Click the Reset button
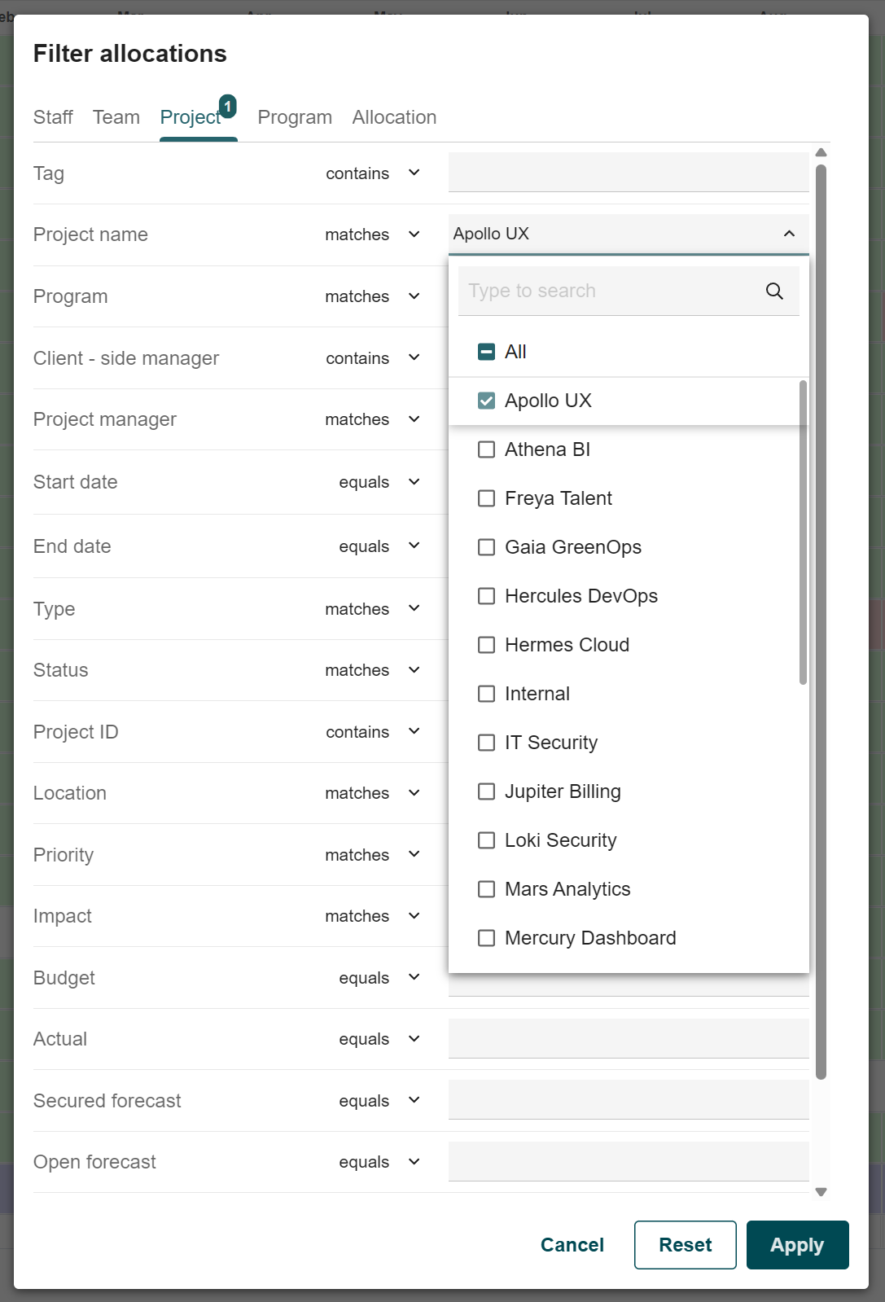885x1302 pixels. (685, 1245)
